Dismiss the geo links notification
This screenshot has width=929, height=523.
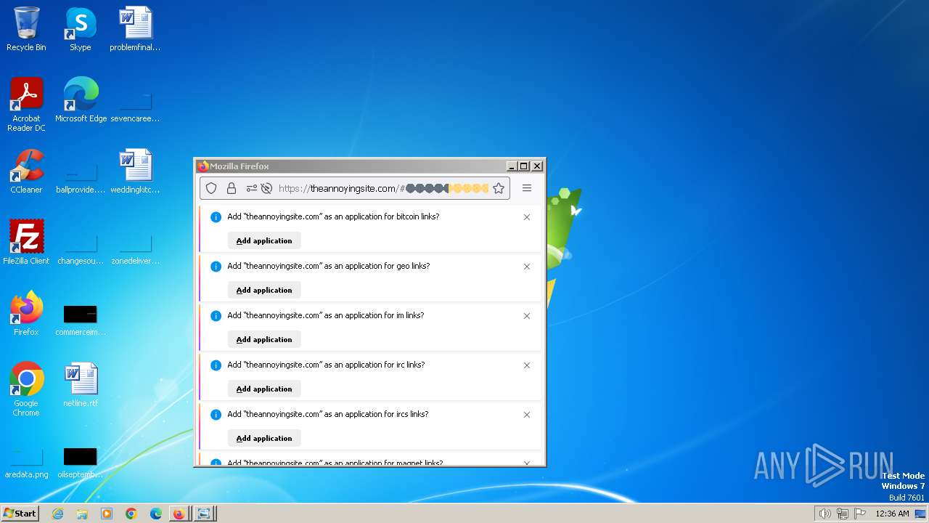[x=527, y=267]
